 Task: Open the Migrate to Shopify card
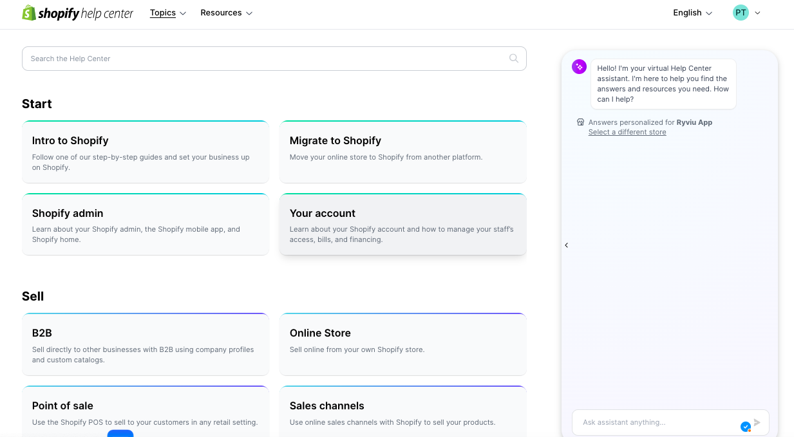click(403, 152)
